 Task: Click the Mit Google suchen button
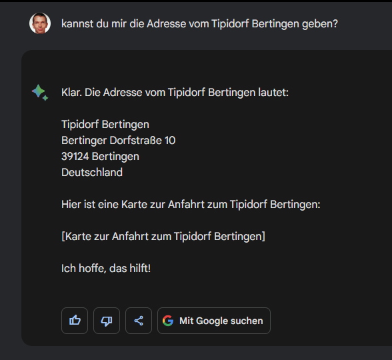[x=214, y=321]
